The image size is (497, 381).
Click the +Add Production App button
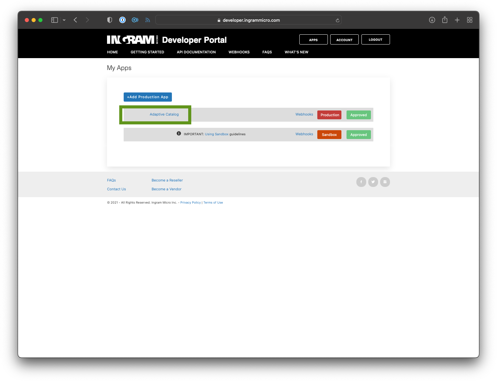[x=148, y=97]
